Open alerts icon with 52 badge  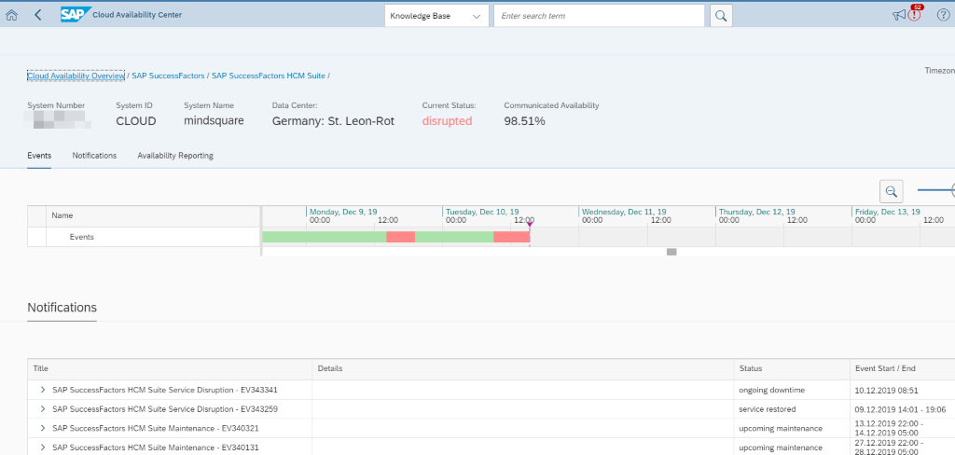915,13
